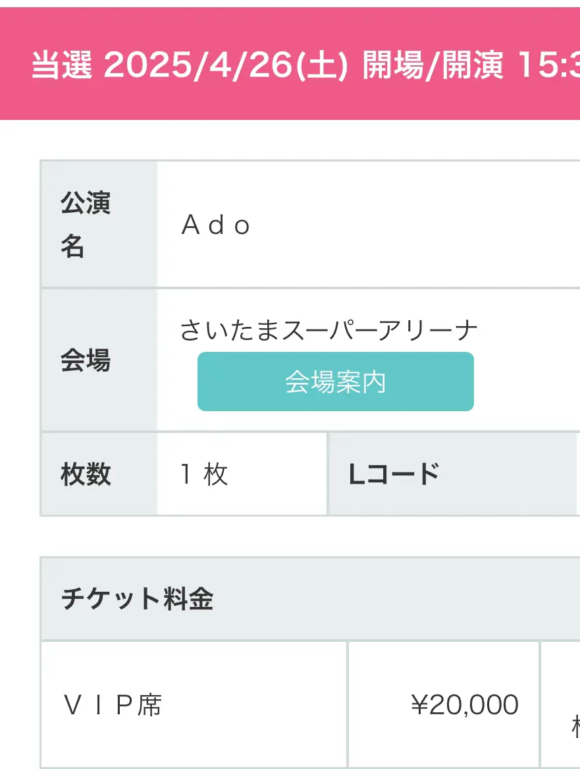Click the 2025/4/26(土) date in banner
This screenshot has width=580, height=769.
pyautogui.click(x=226, y=65)
